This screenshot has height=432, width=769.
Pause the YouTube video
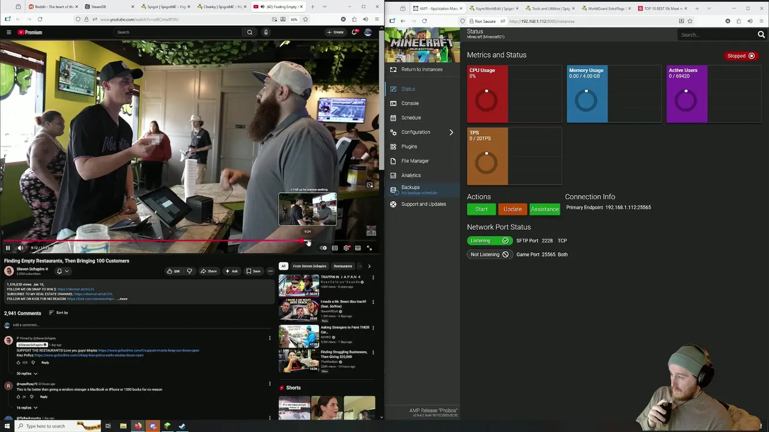(8, 248)
